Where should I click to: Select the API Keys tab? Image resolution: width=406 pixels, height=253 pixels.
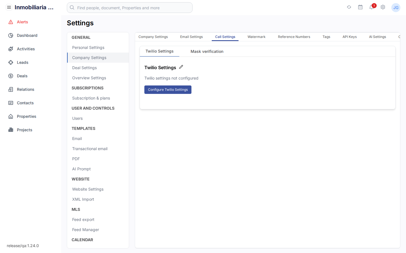[x=349, y=37]
